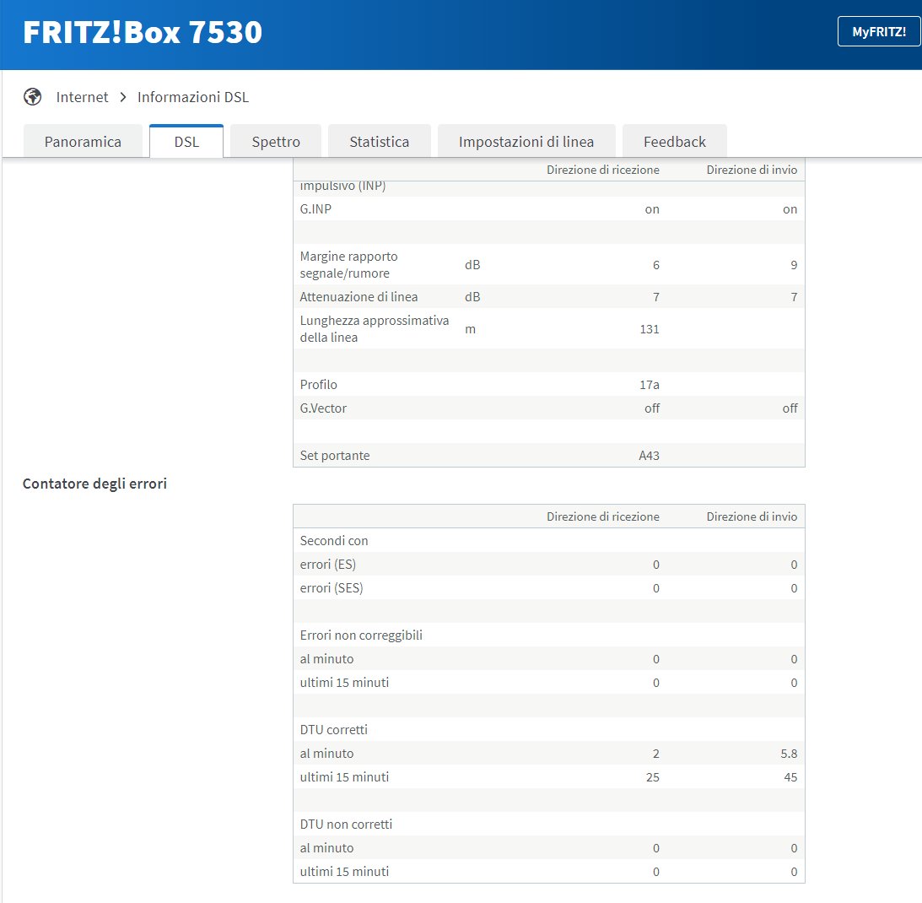Screen dimensions: 922x903
Task: Click SNR margin receive value 6
Action: point(656,265)
